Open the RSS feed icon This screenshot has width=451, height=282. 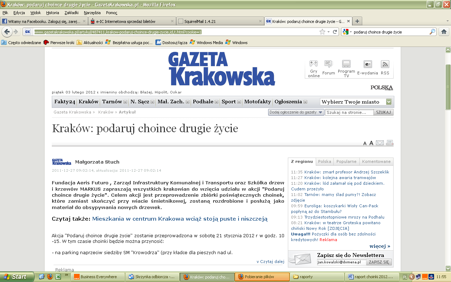(x=385, y=64)
